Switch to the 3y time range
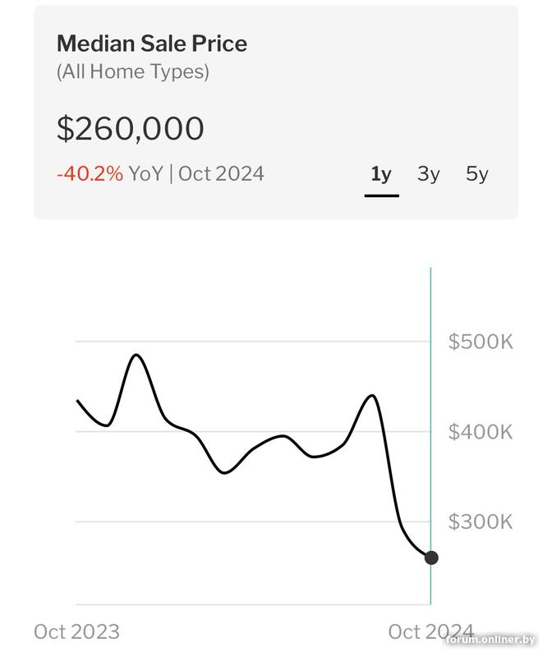 (429, 174)
